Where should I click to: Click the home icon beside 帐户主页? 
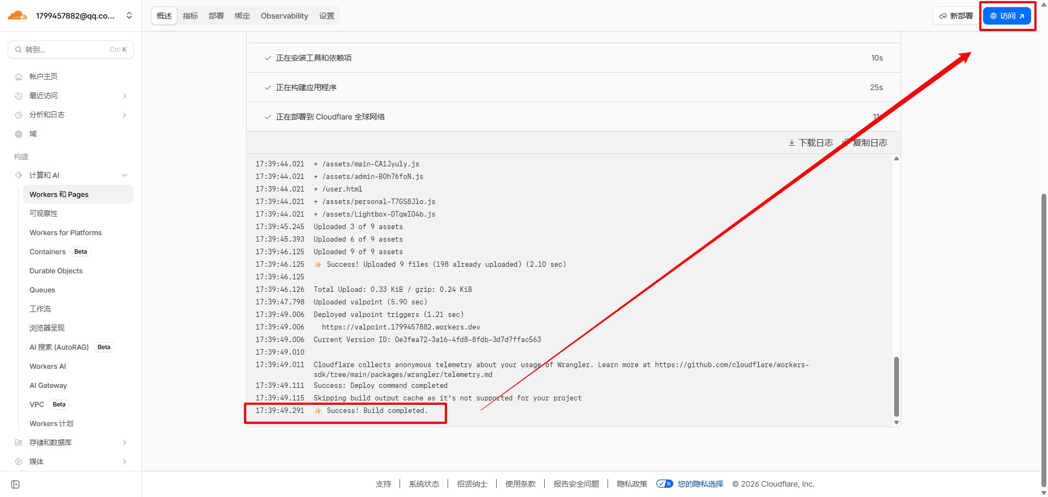pyautogui.click(x=19, y=77)
